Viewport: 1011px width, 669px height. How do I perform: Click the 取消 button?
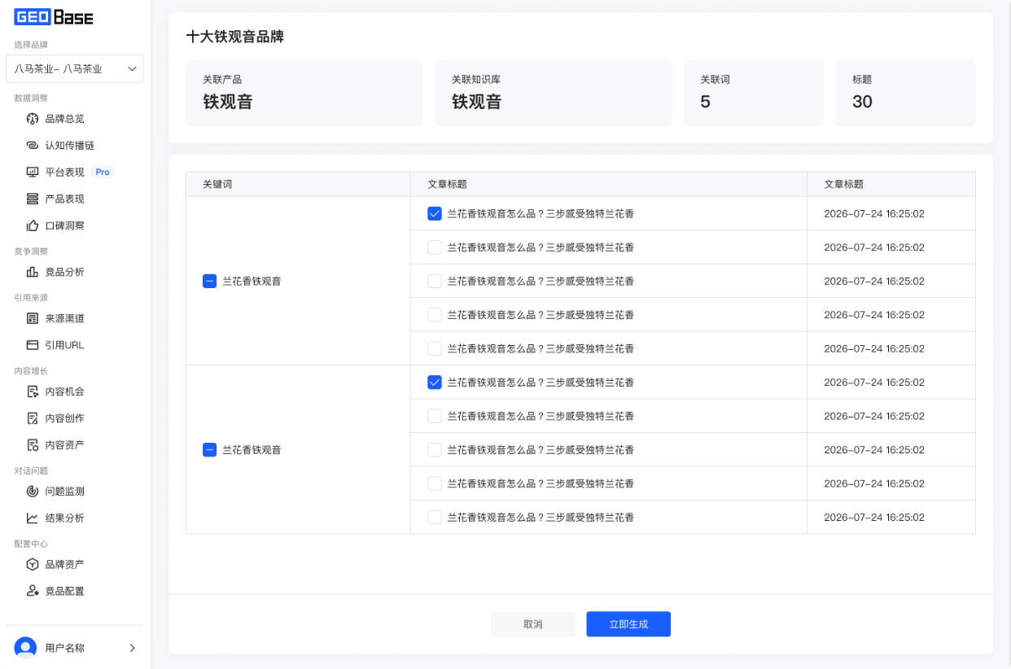pyautogui.click(x=533, y=624)
